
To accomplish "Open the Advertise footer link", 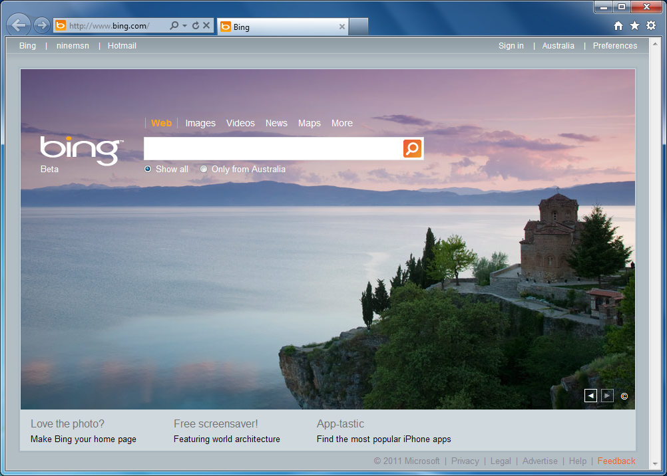I will 540,461.
